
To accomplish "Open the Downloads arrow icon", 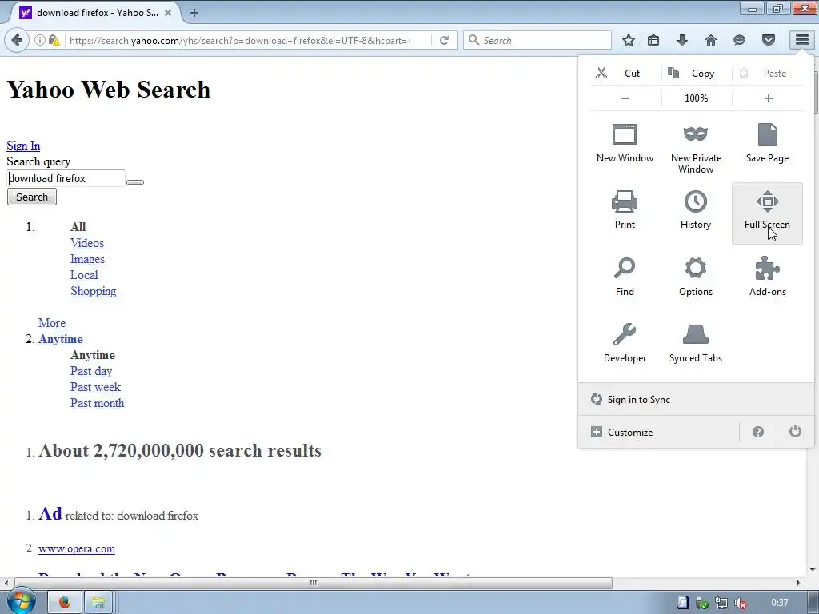I will [x=682, y=40].
